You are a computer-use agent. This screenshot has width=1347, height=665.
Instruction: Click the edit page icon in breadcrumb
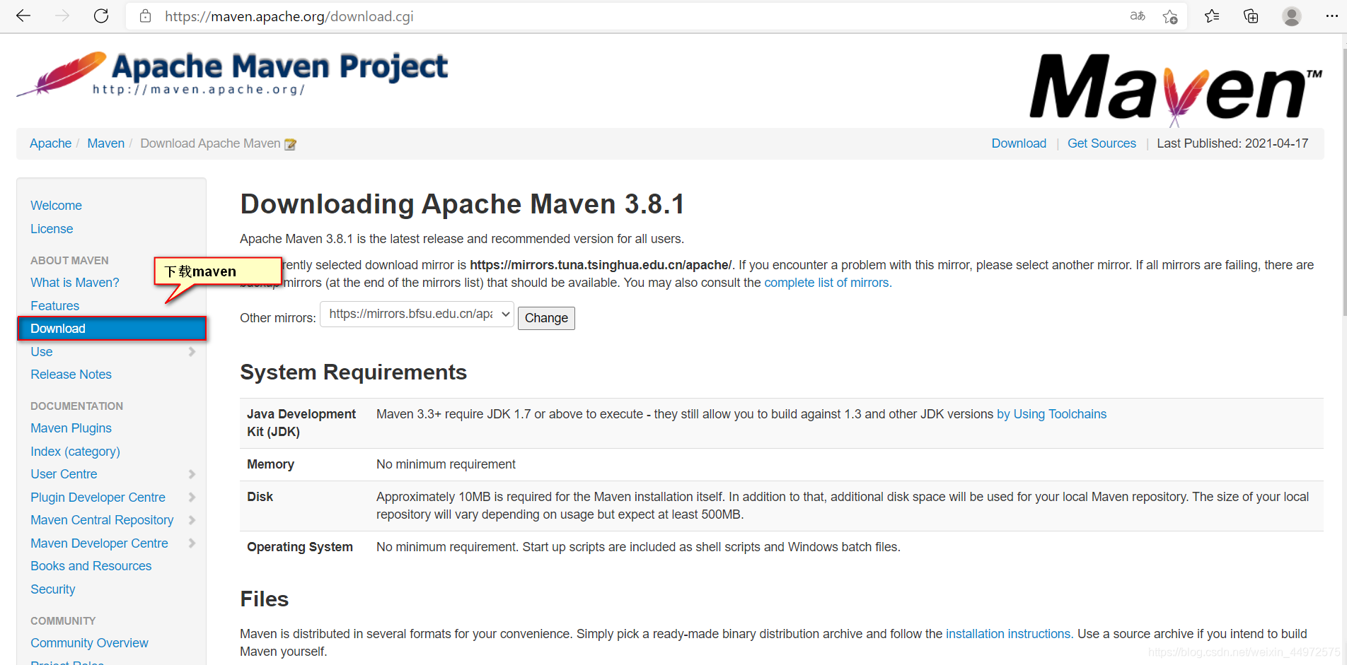(290, 144)
